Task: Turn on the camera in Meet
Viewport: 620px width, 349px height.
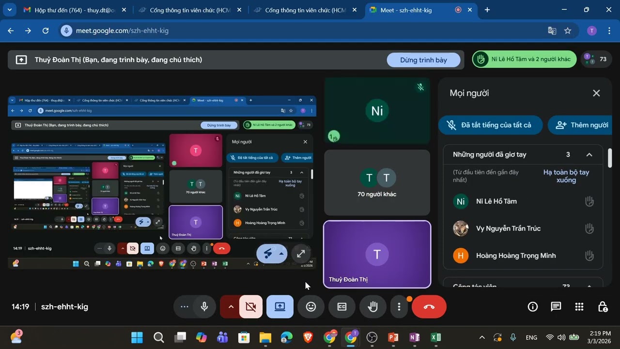Action: [x=251, y=307]
